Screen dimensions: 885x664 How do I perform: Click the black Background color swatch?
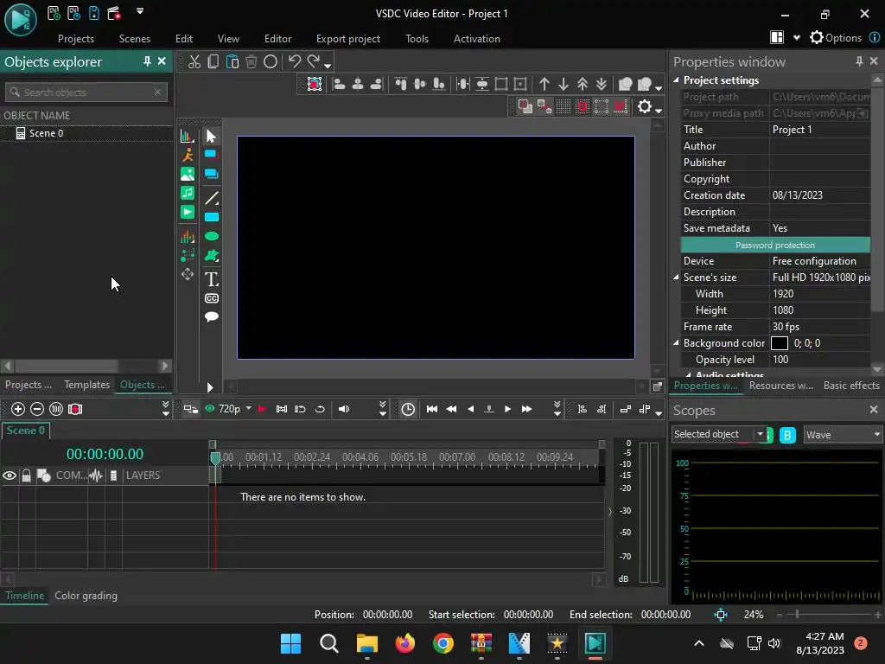pos(779,343)
